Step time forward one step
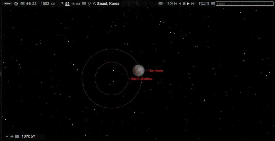Image resolution: width=275 pixels, height=141 pixels. tap(193, 4)
